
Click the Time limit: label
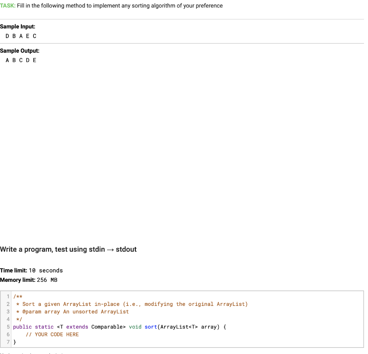[14, 270]
